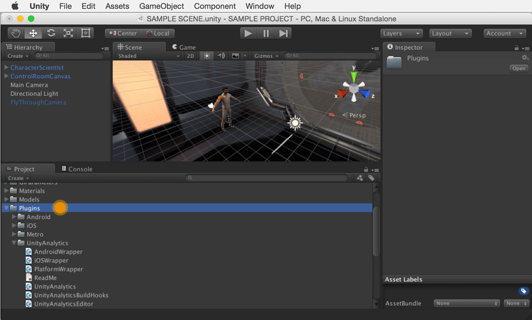The image size is (532, 320).
Task: Collapse the UnityAnalytics folder
Action: pos(14,243)
